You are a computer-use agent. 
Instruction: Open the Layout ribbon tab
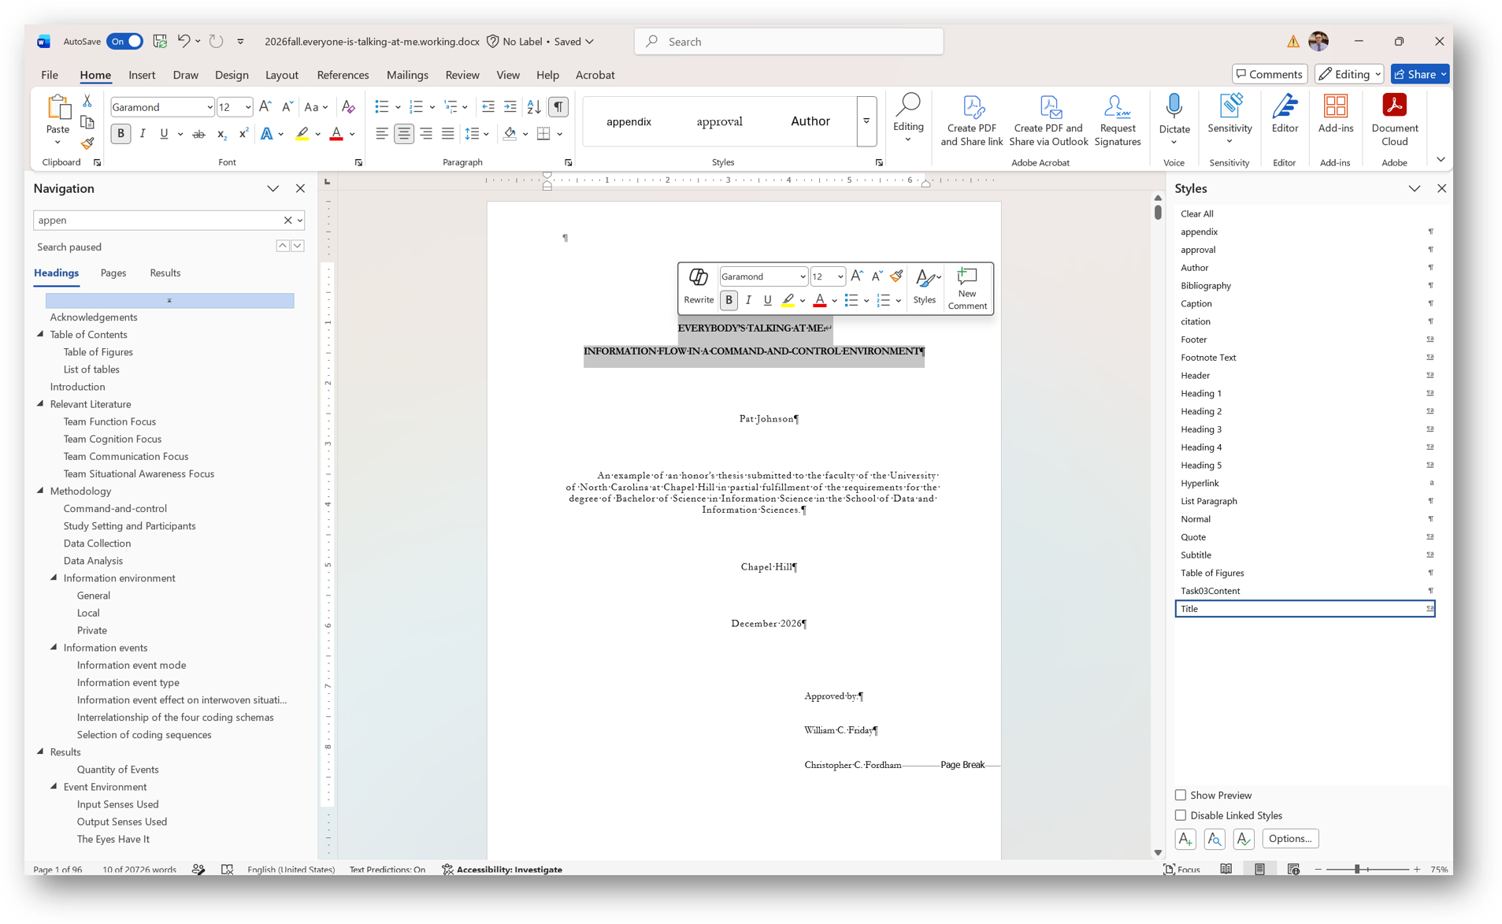(x=281, y=75)
